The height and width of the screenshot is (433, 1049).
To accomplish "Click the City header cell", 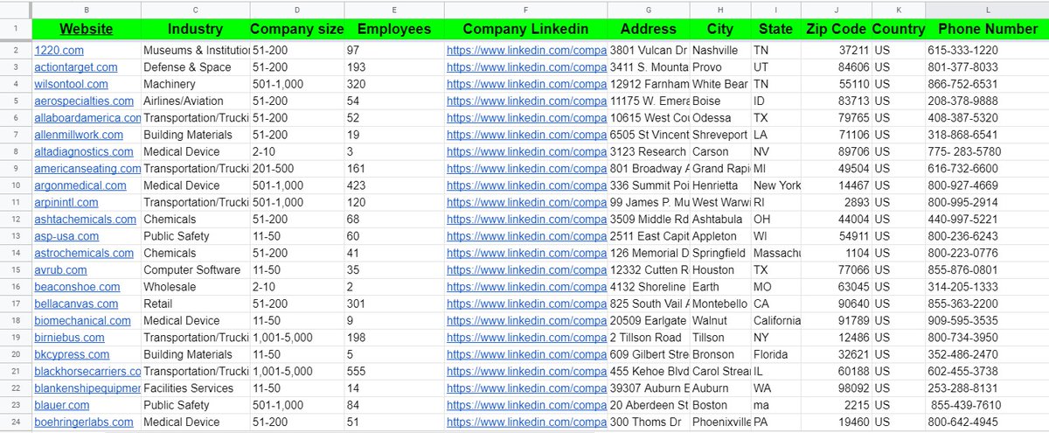I will (719, 29).
